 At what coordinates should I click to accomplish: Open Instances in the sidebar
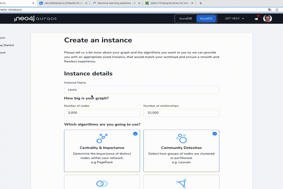pos(3,38)
